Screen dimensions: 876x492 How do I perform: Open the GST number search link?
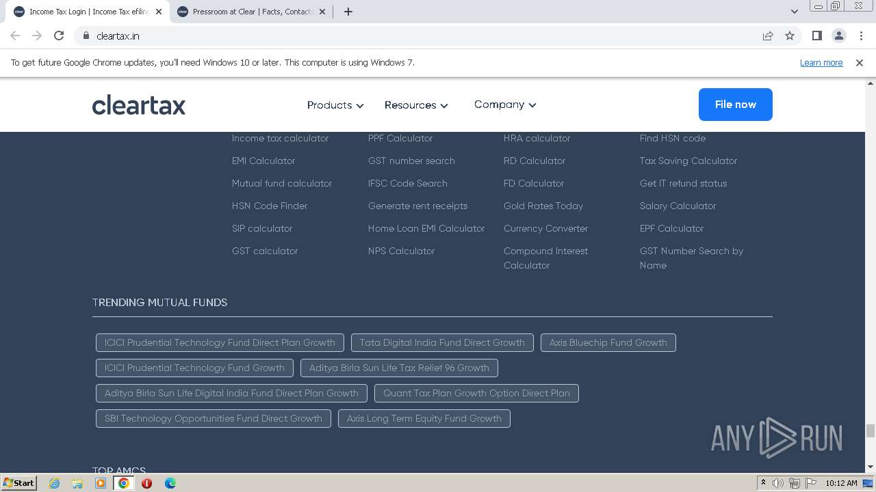coord(411,161)
